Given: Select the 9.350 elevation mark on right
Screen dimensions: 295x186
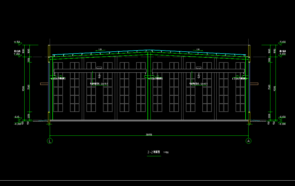Looking at the screenshot, I should [x=283, y=54].
